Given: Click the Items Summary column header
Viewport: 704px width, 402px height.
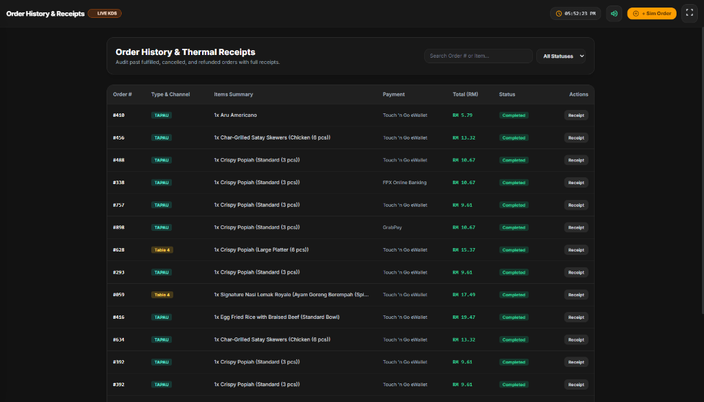Looking at the screenshot, I should click(x=234, y=94).
